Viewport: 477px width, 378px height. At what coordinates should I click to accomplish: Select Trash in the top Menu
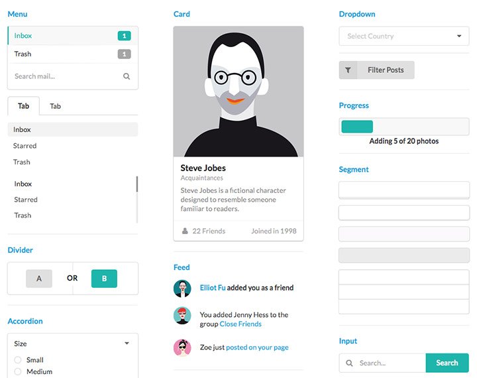(73, 54)
